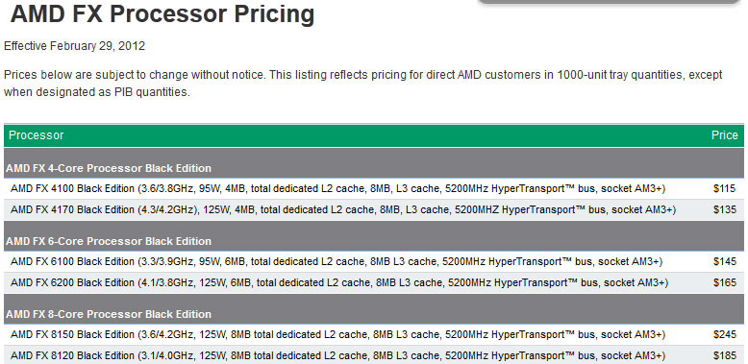The width and height of the screenshot is (748, 364).
Task: Click the $185 price value
Action: (725, 355)
